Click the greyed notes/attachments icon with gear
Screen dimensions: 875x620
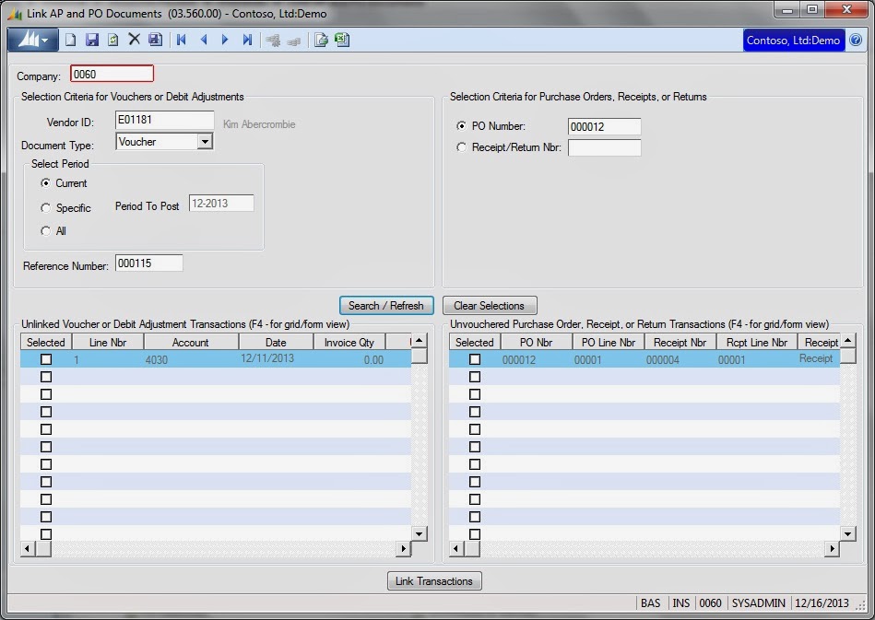point(273,41)
